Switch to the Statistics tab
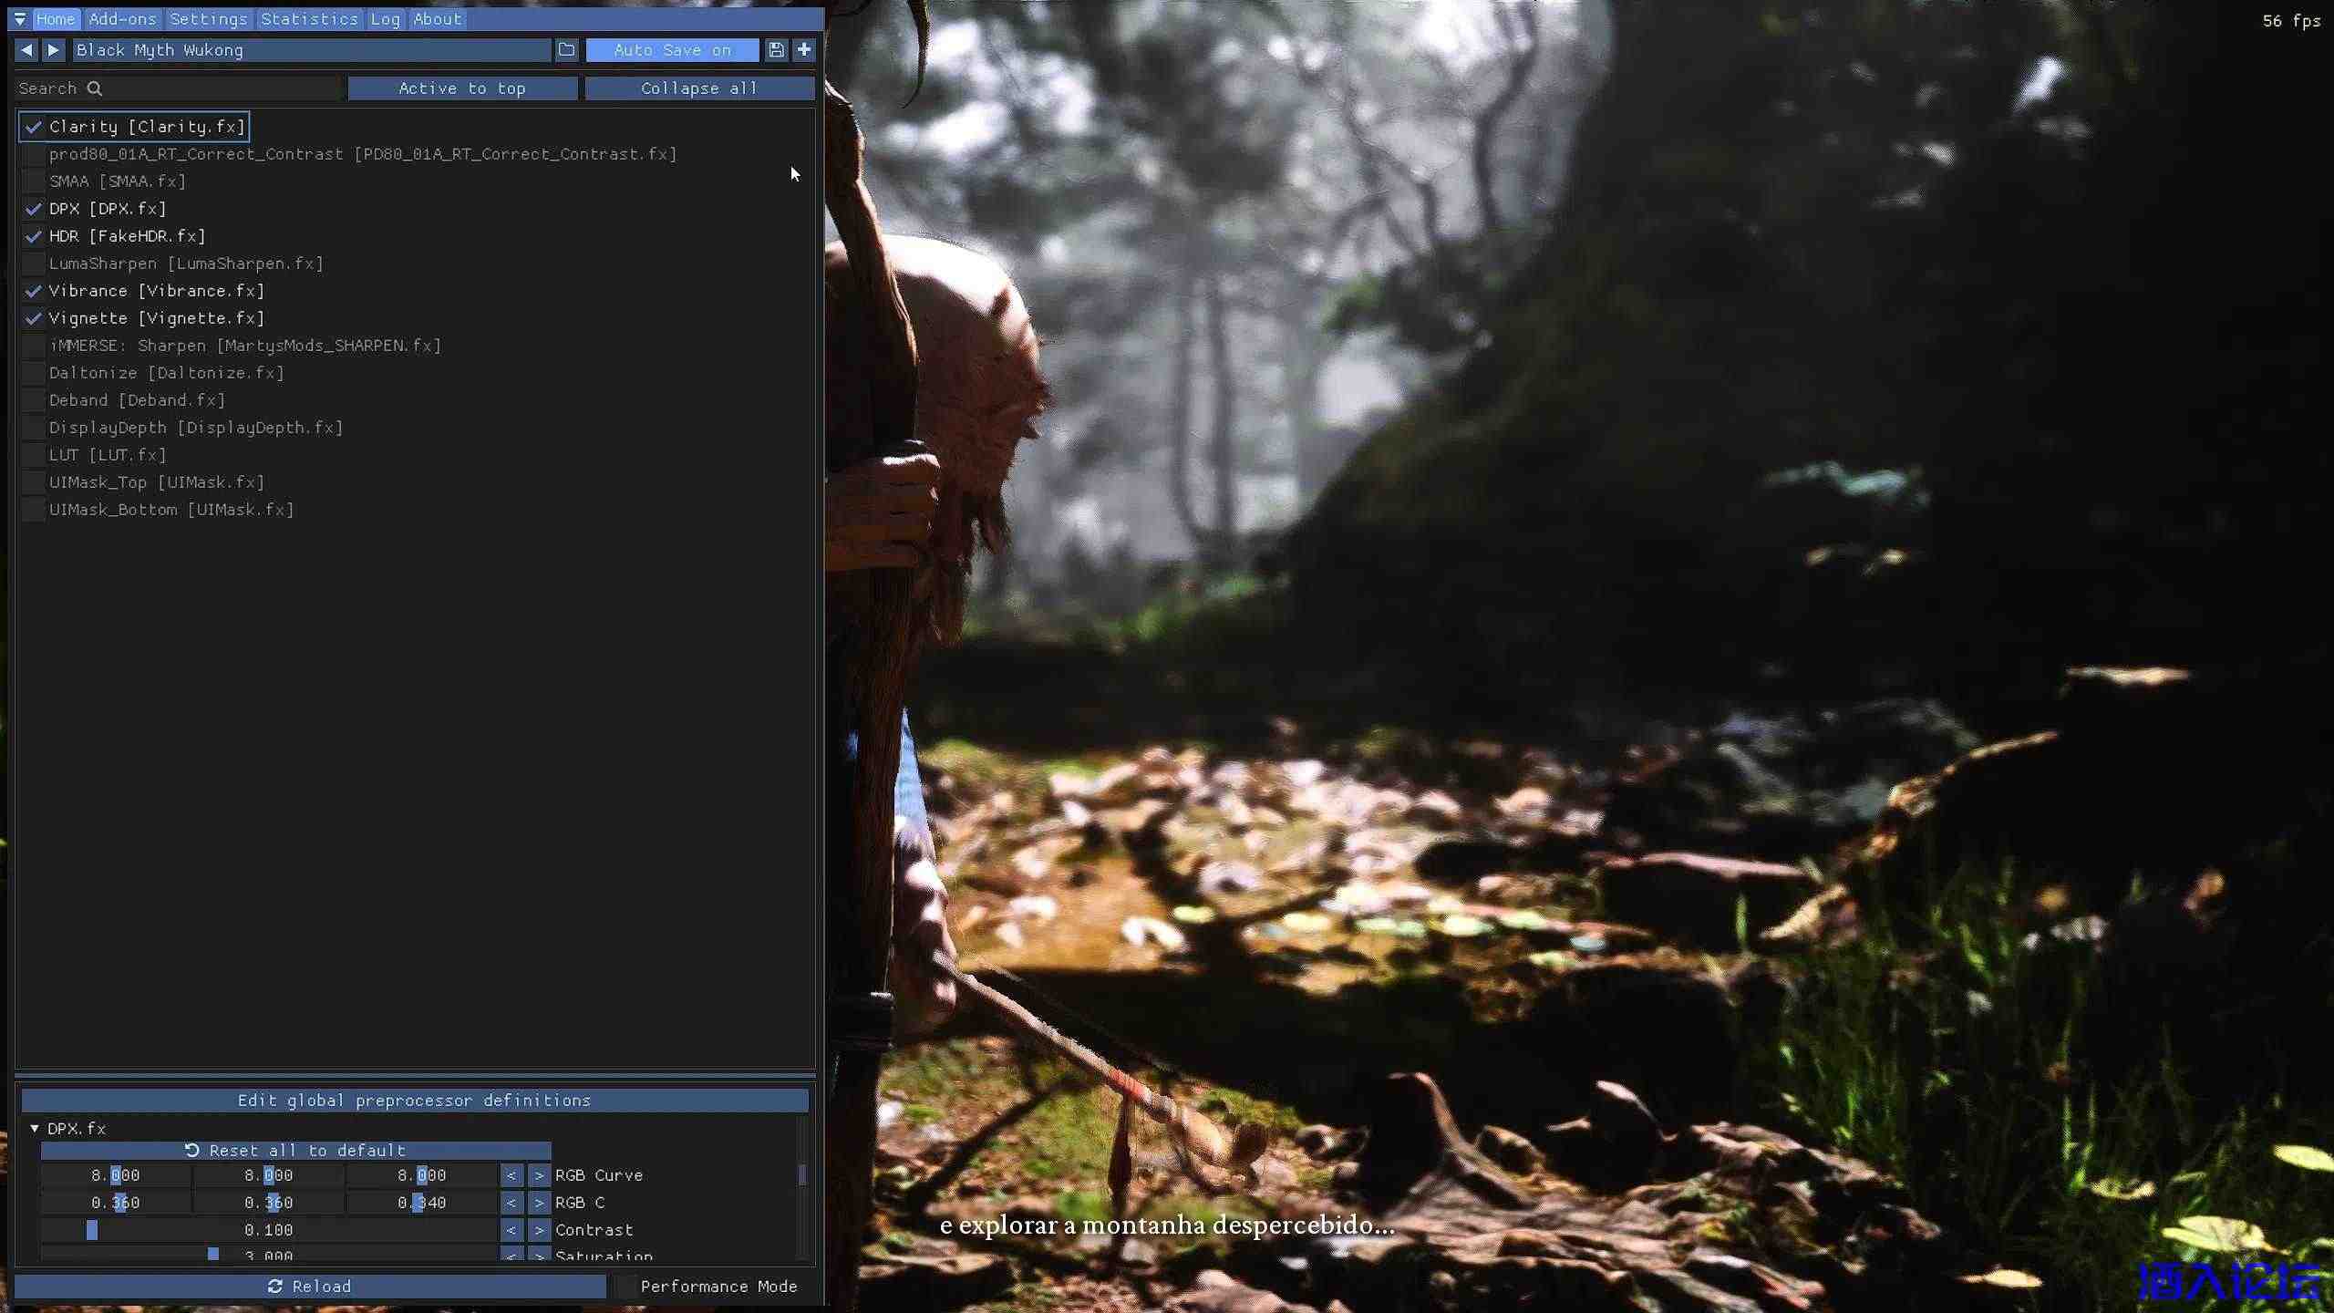 309,19
